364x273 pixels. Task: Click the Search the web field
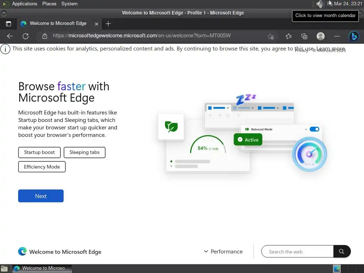298,251
